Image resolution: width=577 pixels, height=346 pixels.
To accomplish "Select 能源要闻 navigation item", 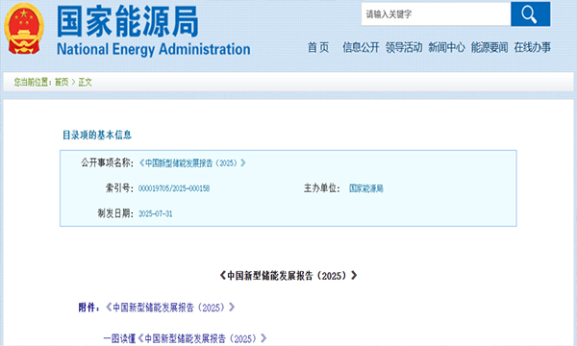I will tap(489, 47).
